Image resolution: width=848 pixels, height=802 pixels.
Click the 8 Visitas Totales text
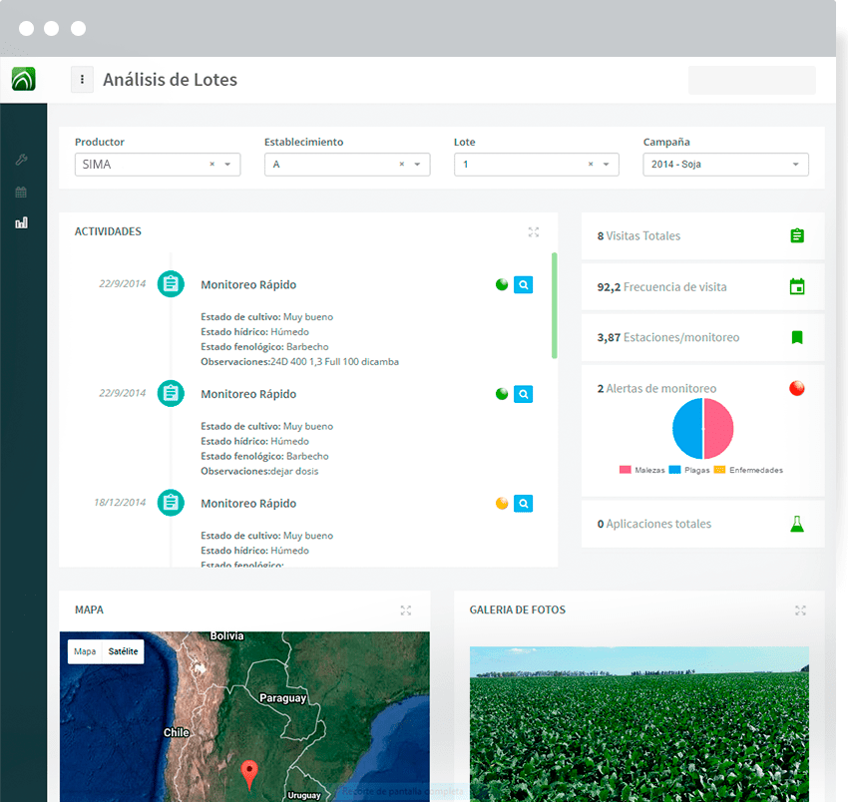coord(638,235)
